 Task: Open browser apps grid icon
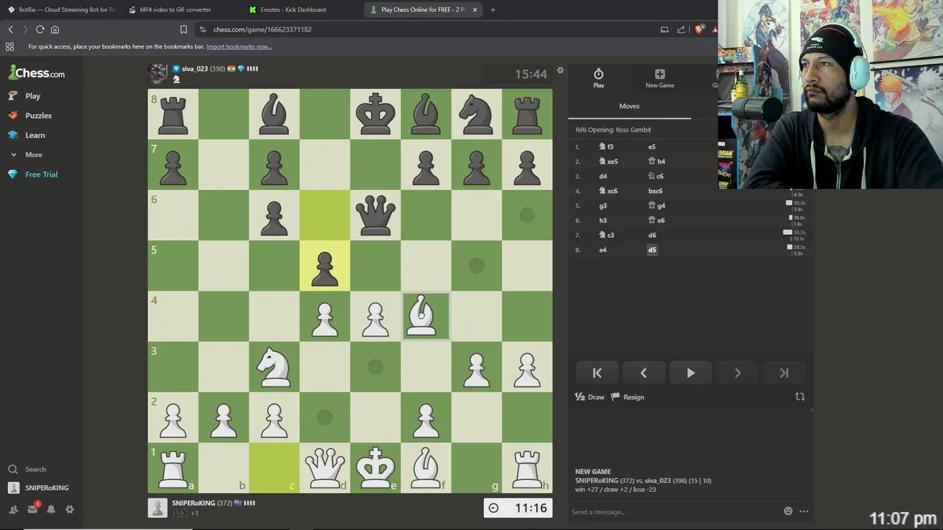point(10,46)
